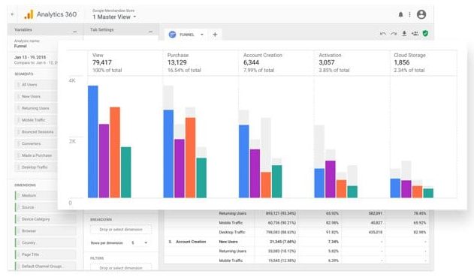
Task: Select the Made a Purchase segment
Action: click(x=37, y=155)
